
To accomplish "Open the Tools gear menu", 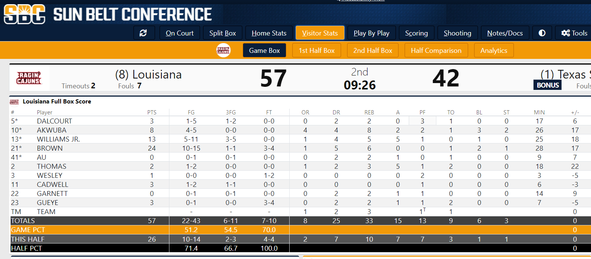I will pos(574,33).
